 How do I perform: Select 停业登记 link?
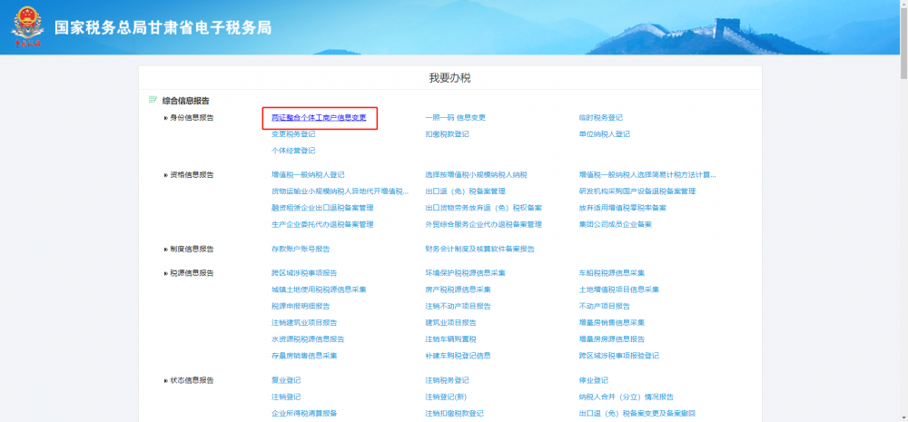pos(593,380)
